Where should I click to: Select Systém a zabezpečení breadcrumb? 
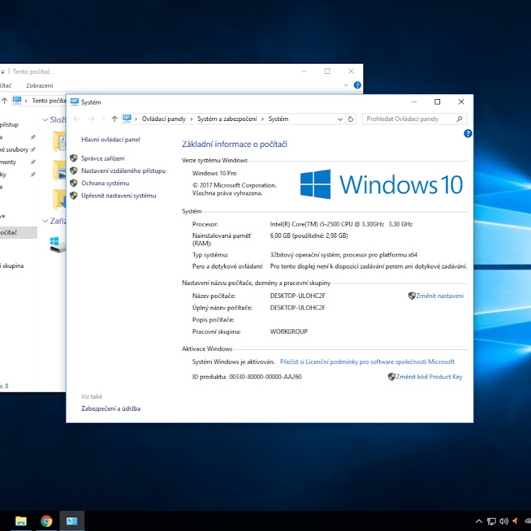coord(227,119)
